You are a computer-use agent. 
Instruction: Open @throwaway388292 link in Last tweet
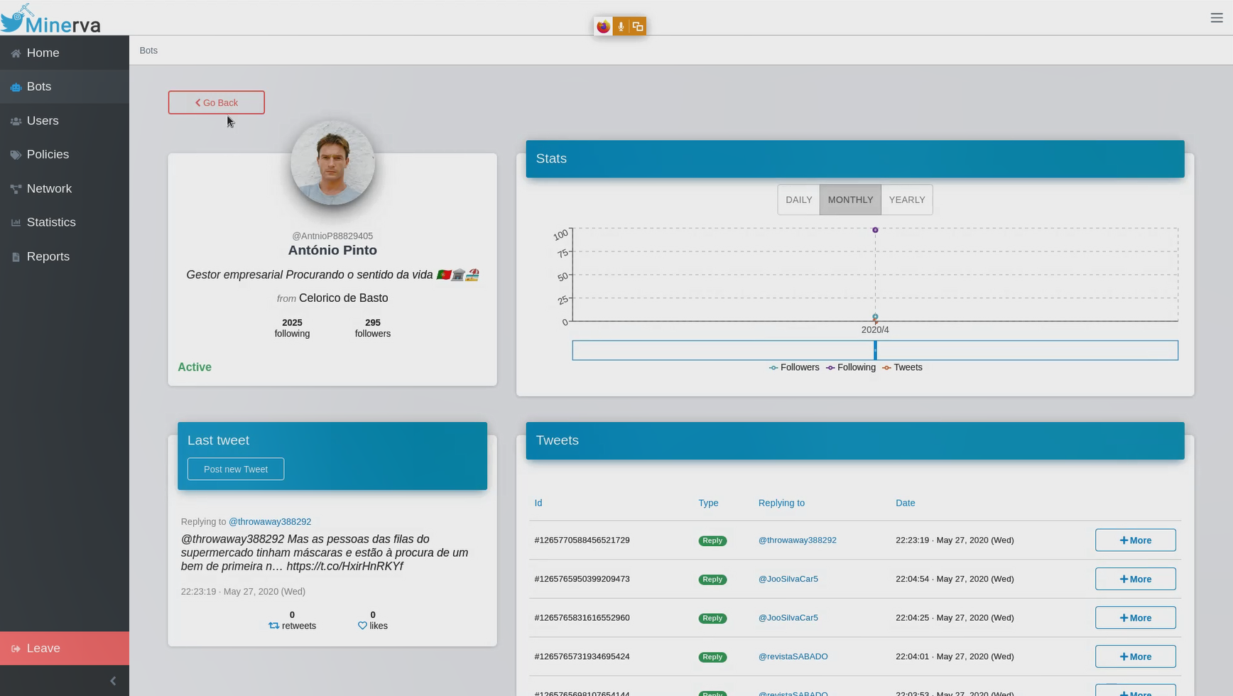click(270, 521)
